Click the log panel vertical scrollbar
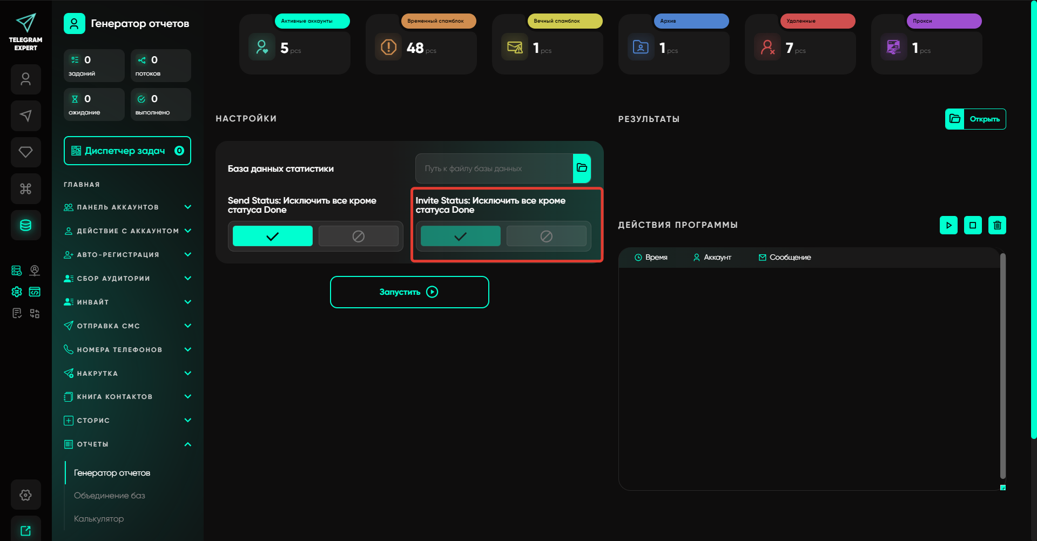1037x541 pixels. (x=1002, y=367)
